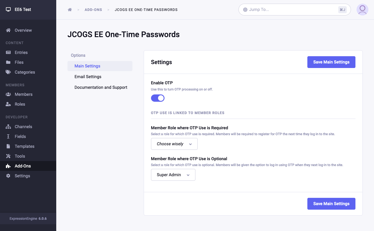
Task: Click the Templates document icon
Action: 8,146
